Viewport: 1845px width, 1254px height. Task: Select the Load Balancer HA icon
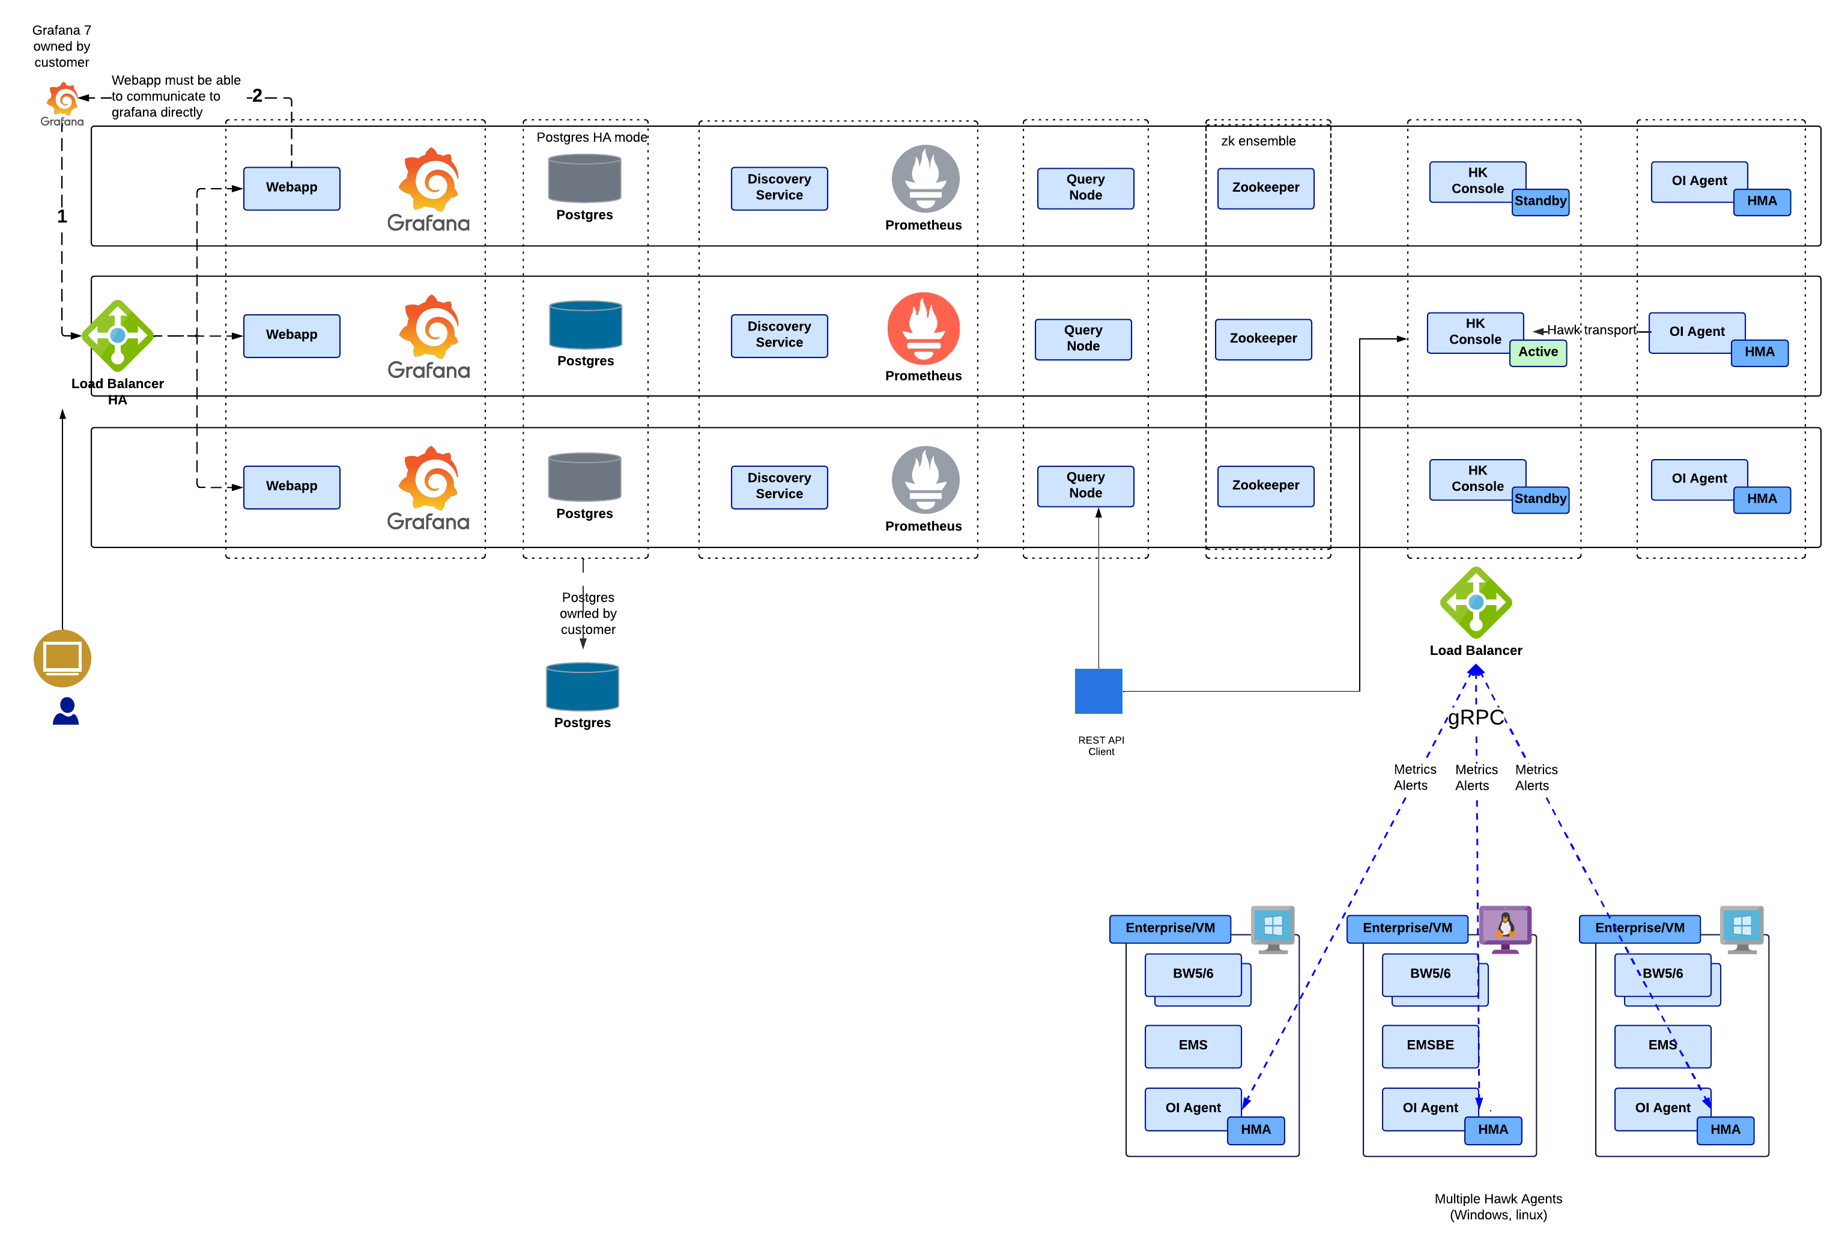[x=118, y=336]
